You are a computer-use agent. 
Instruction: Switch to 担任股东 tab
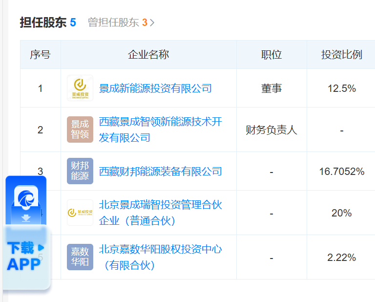point(48,22)
